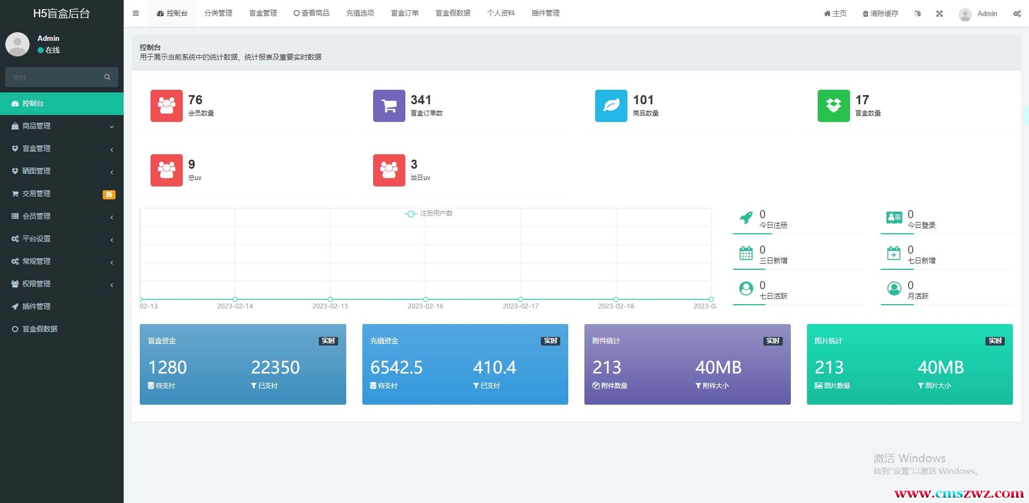
Task: Click the language switch icon in header
Action: coord(917,13)
